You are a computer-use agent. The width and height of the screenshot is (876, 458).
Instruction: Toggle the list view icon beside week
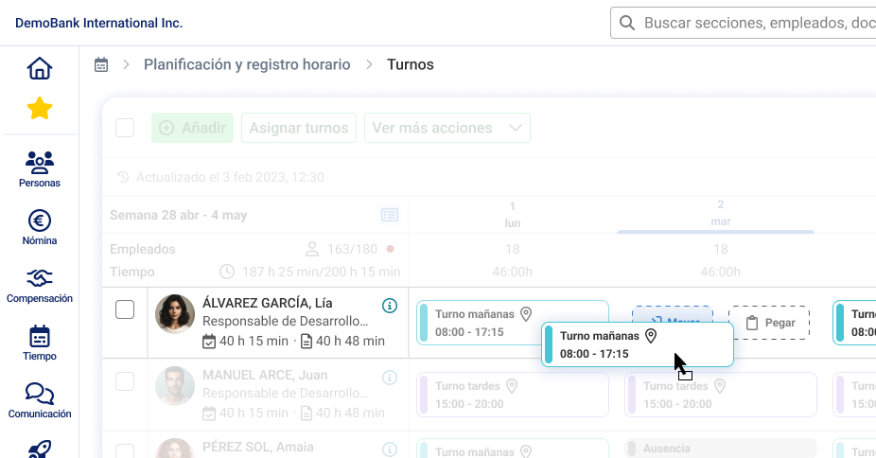pyautogui.click(x=390, y=215)
